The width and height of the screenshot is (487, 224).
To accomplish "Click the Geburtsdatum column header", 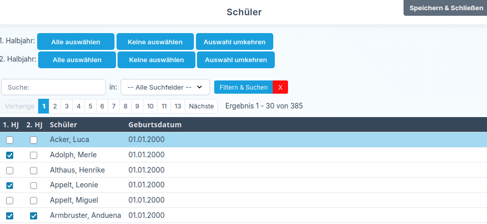I will click(x=155, y=125).
